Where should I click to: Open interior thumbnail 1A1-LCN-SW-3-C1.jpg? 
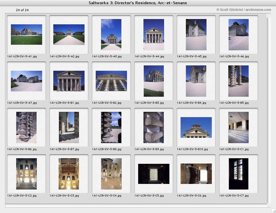coord(239,127)
